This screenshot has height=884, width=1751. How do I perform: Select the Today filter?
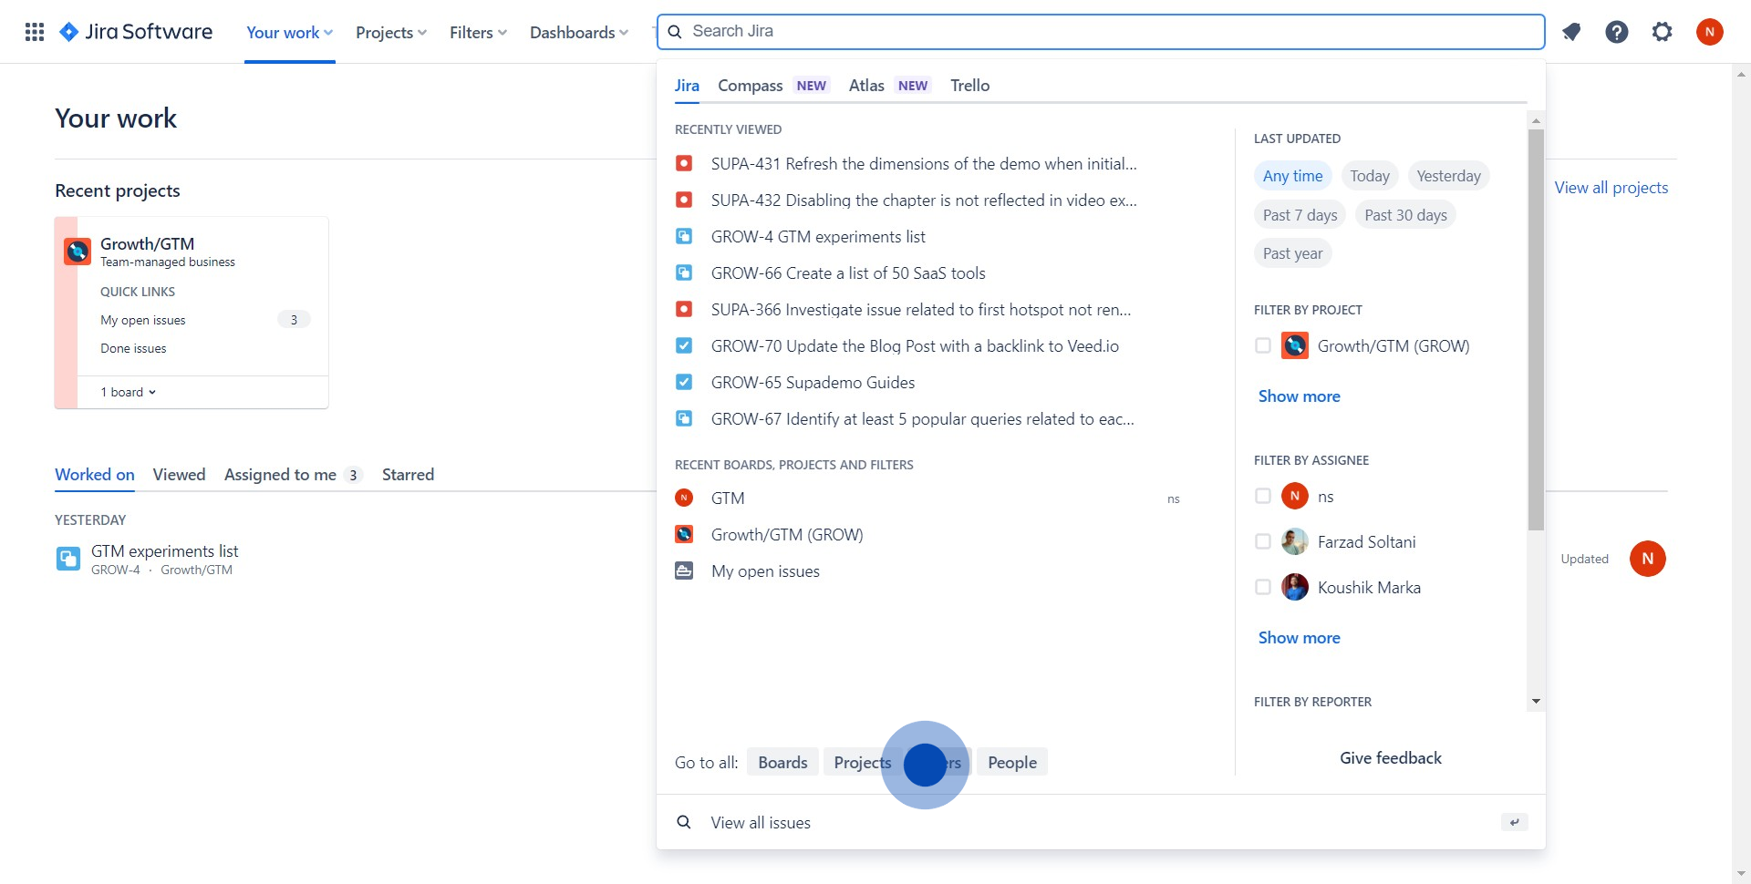click(1370, 176)
